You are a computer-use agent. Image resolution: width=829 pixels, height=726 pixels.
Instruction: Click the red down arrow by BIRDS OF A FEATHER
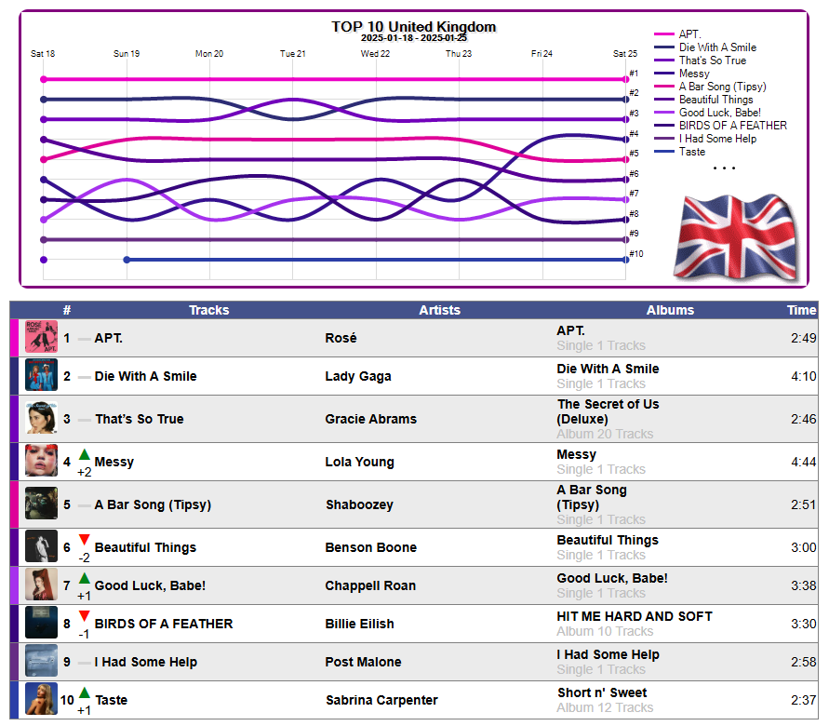tap(84, 616)
